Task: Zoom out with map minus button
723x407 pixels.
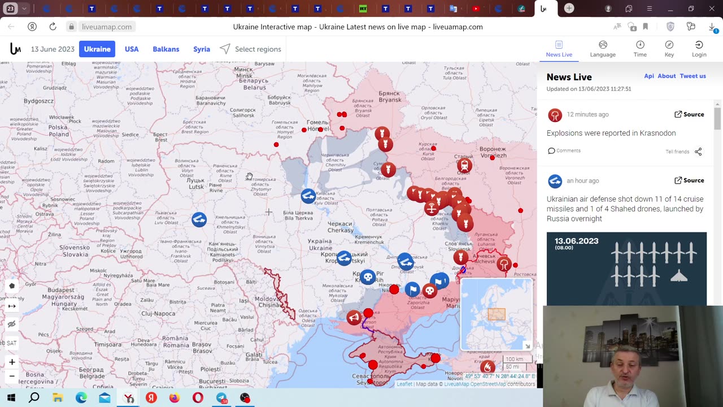Action: 12,376
